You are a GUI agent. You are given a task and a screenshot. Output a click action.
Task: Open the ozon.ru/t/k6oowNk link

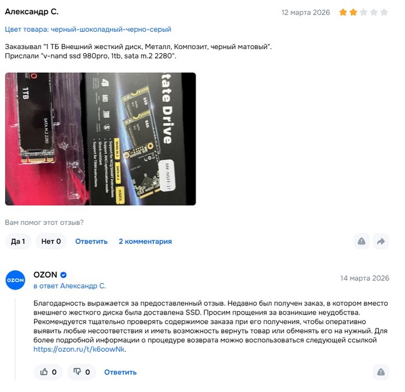click(x=79, y=349)
